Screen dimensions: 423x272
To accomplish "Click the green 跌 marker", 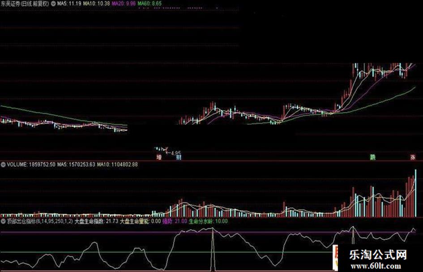I will pyautogui.click(x=372, y=157).
